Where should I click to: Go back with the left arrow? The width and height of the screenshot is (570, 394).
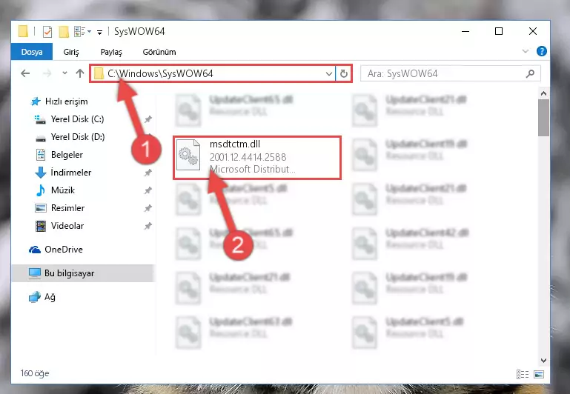(25, 73)
